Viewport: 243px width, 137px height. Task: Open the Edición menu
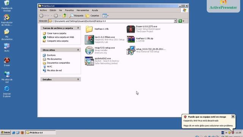click(53, 10)
